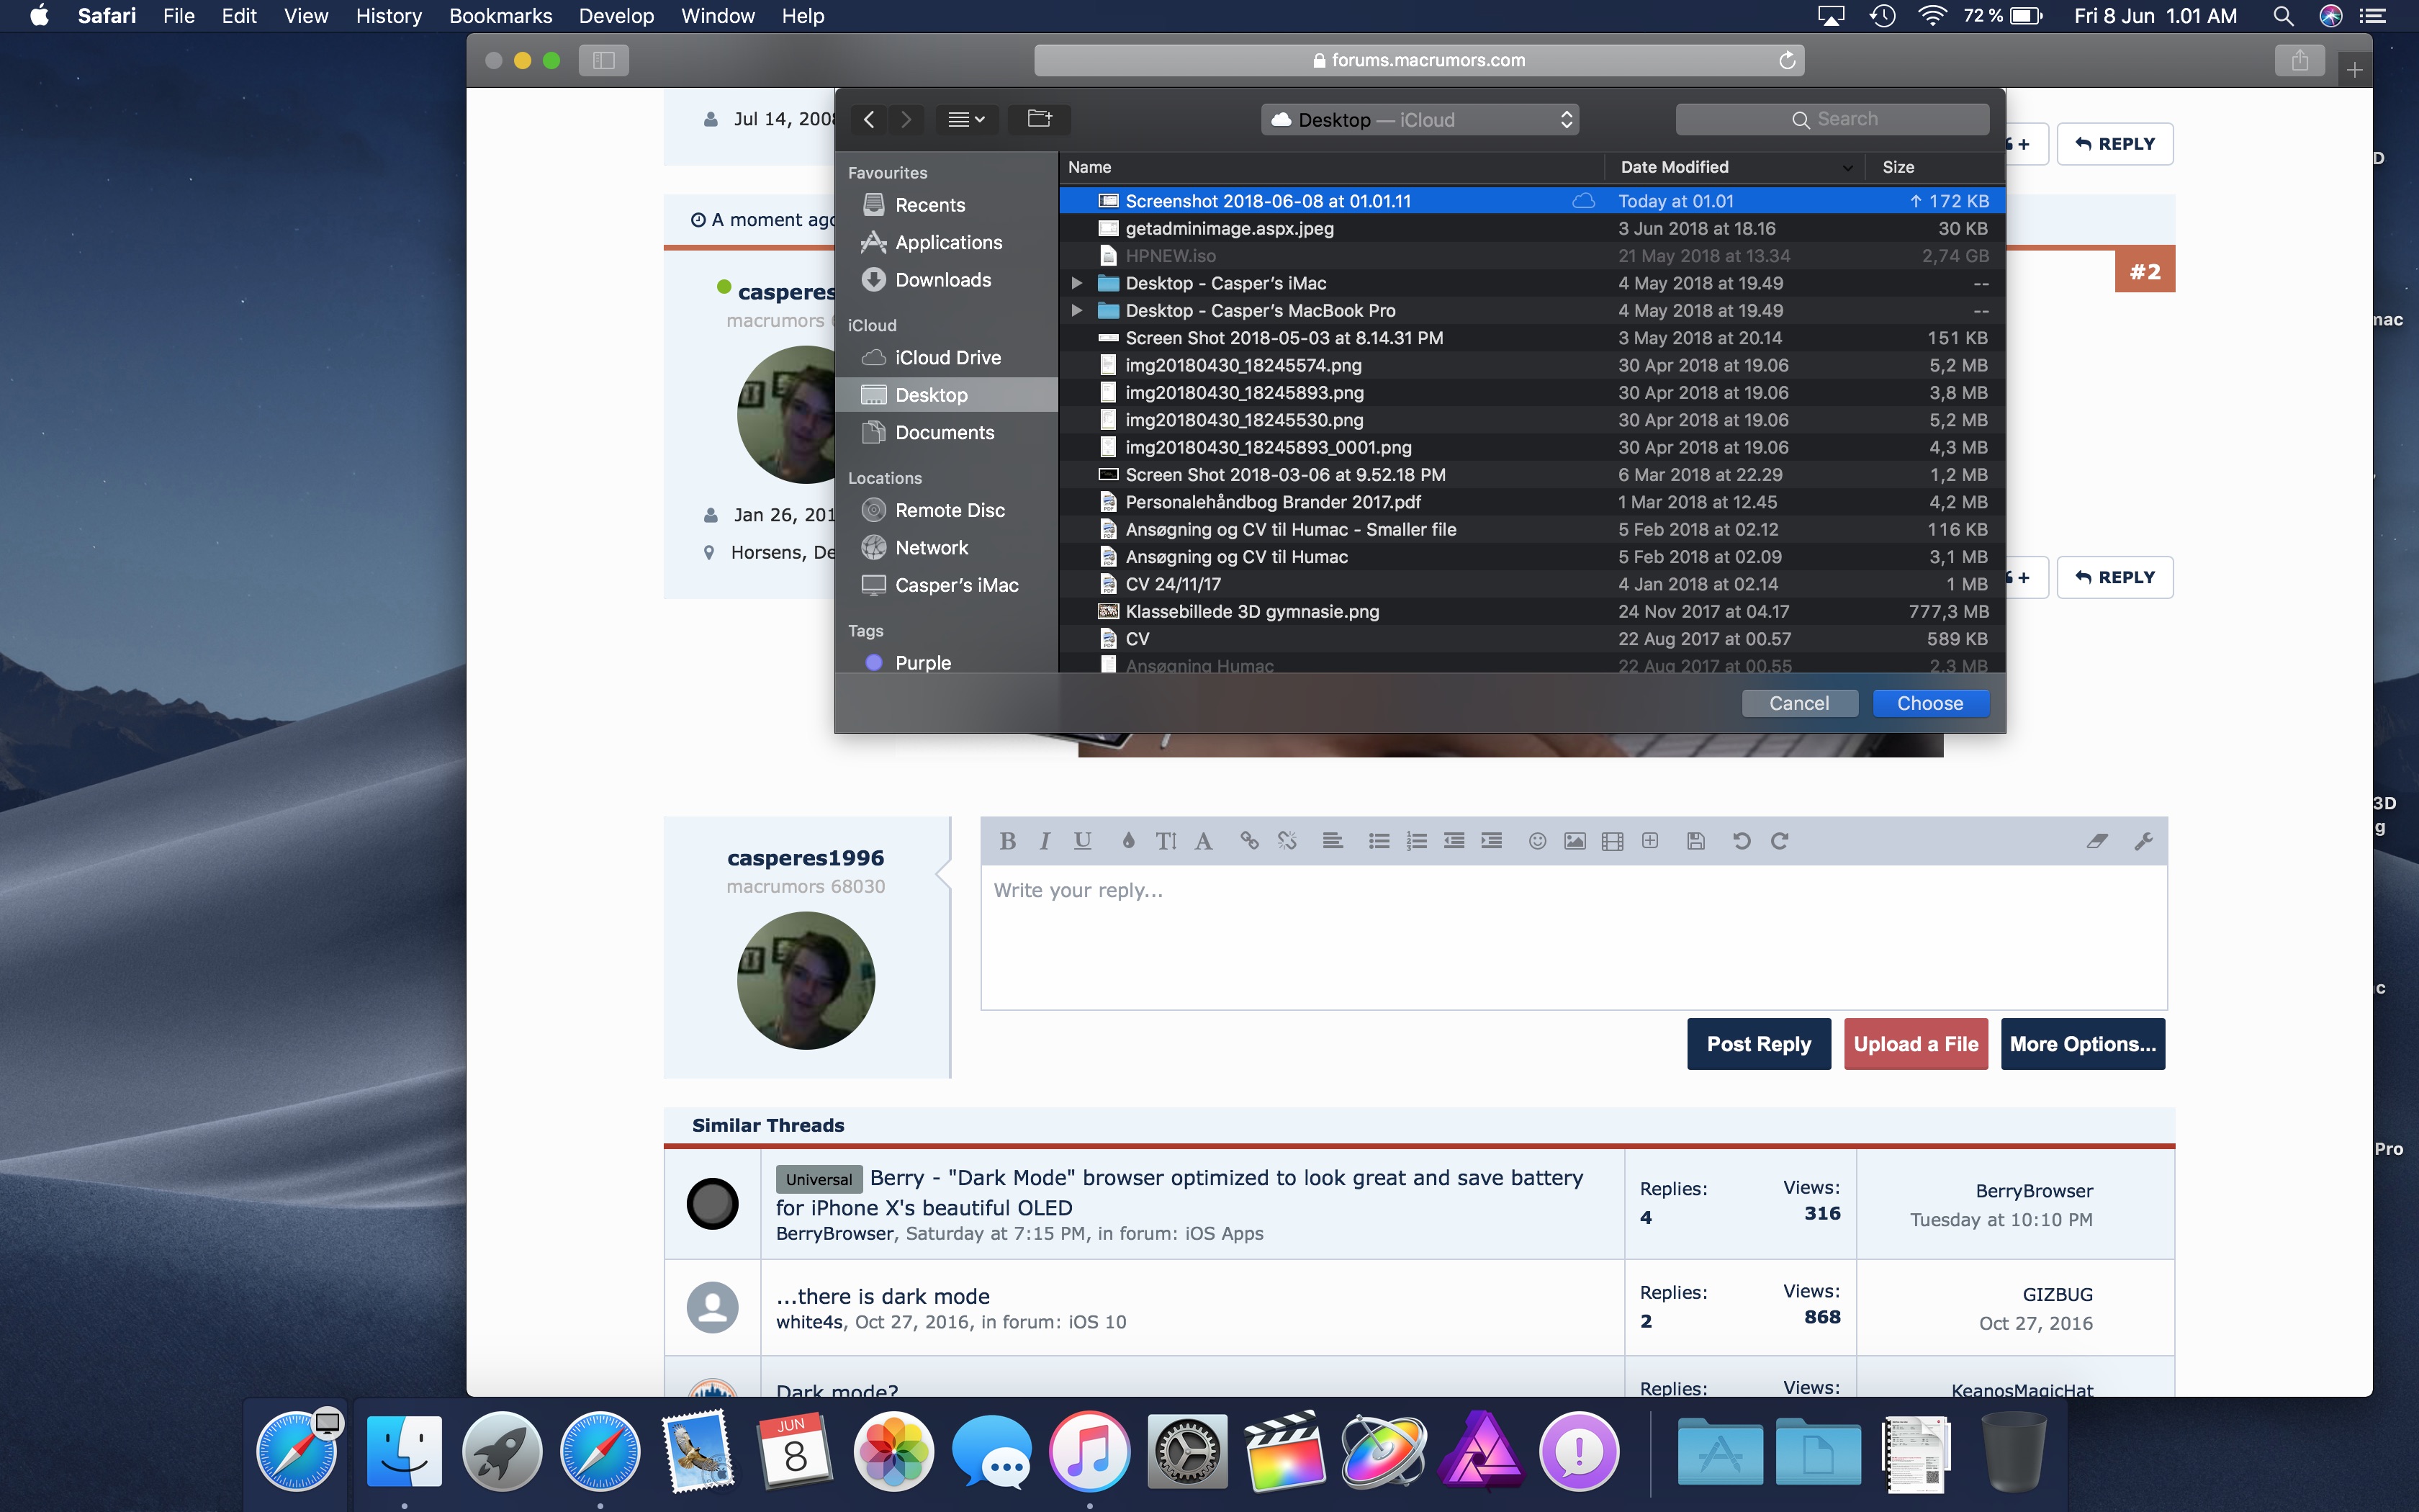Undo the last edit in reply editor
This screenshot has width=2419, height=1512.
(x=1742, y=841)
